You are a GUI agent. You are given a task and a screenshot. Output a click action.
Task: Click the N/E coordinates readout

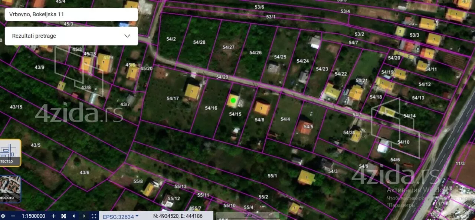(178, 216)
